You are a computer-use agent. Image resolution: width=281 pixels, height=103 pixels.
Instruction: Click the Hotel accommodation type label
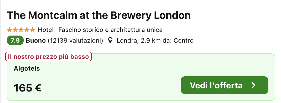[x=46, y=30]
